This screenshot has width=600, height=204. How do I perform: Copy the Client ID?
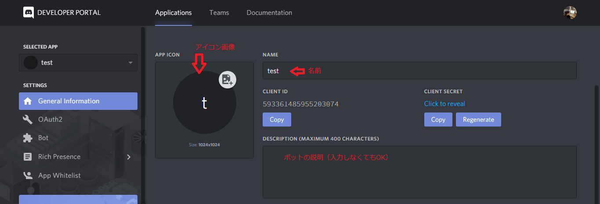pos(277,120)
